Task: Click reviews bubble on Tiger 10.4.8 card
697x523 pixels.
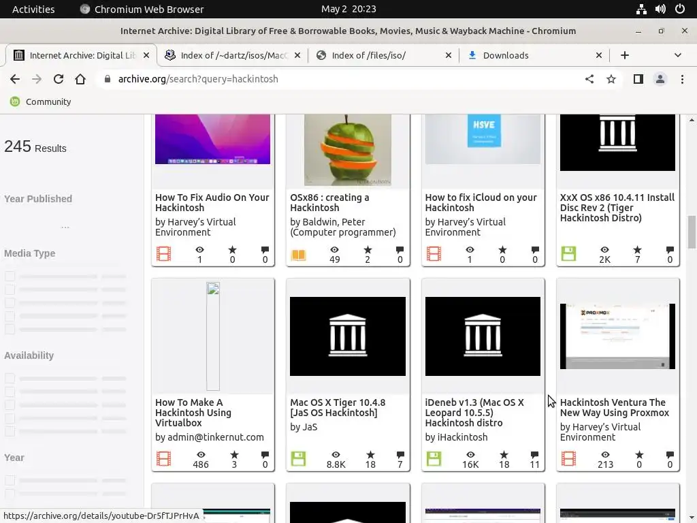Action: tap(400, 454)
